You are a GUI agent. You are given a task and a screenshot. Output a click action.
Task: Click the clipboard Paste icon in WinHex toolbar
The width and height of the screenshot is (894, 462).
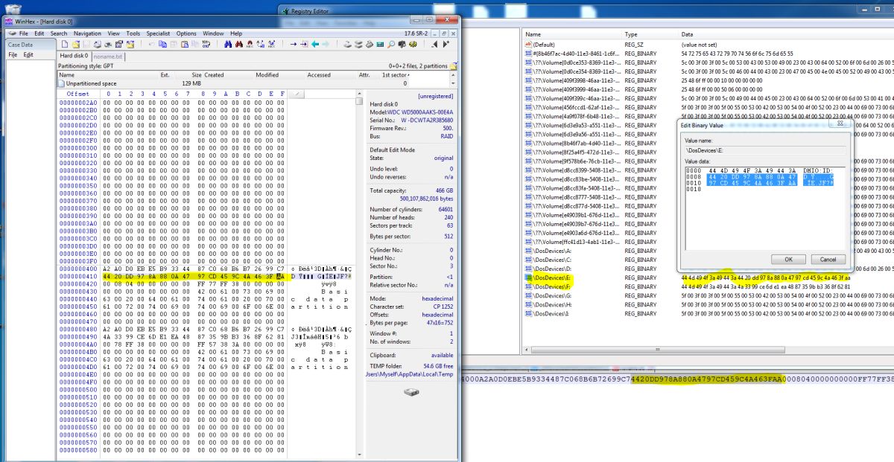pyautogui.click(x=185, y=45)
